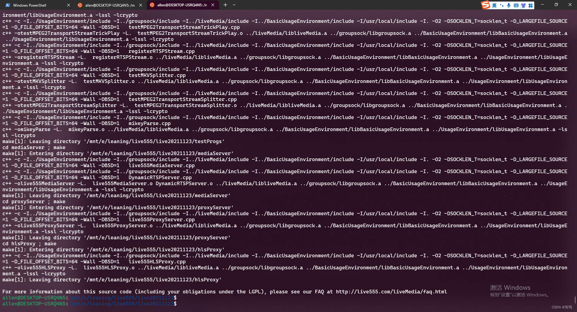The width and height of the screenshot is (577, 312).
Task: Toggle Sogou punctuation mode icon
Action: click(502, 5)
